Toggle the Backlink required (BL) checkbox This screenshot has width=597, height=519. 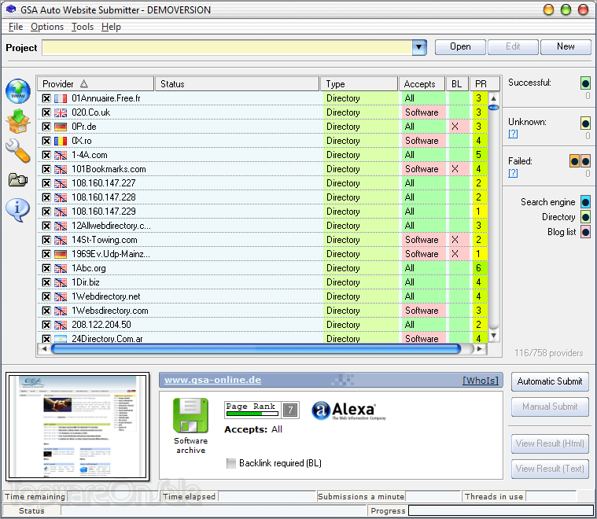(x=230, y=463)
